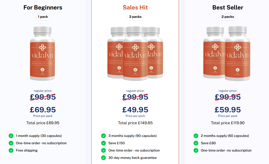The image size is (269, 164).
Task: Choose the Best Seller heading
Action: [x=228, y=8]
